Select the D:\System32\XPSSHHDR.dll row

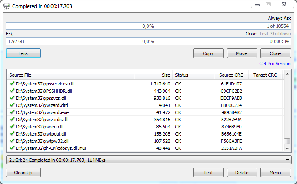coord(145,91)
